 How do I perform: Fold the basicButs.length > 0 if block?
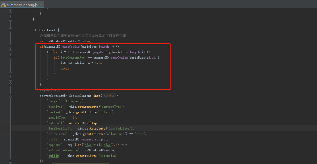(x=11, y=46)
